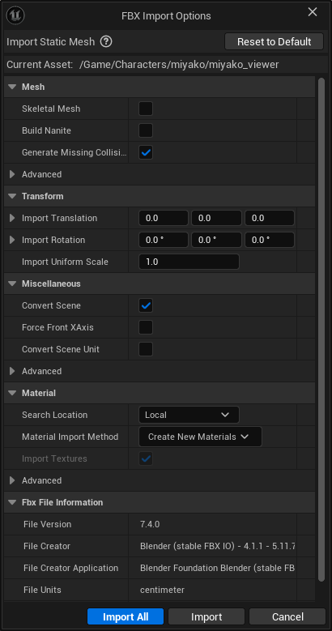Expand the Import Rotation row
332x631 pixels.
tap(12, 240)
